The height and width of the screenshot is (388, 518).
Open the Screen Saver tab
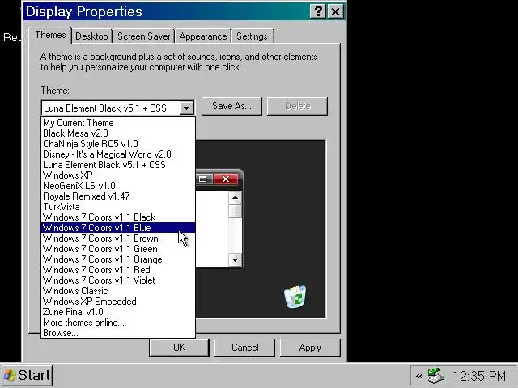tap(144, 36)
